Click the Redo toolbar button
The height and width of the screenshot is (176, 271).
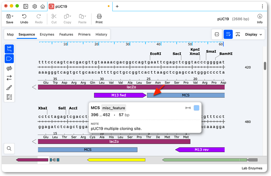pos(39,19)
